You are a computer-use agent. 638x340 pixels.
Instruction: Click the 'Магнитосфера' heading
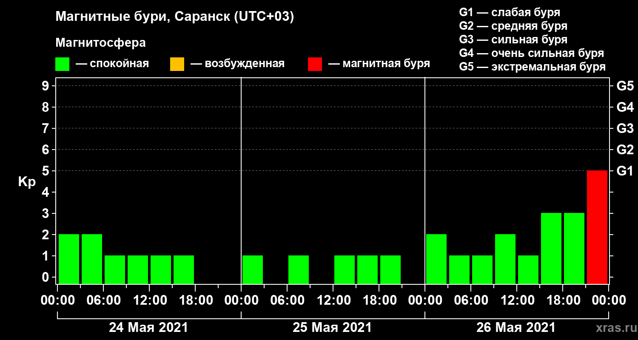[100, 43]
